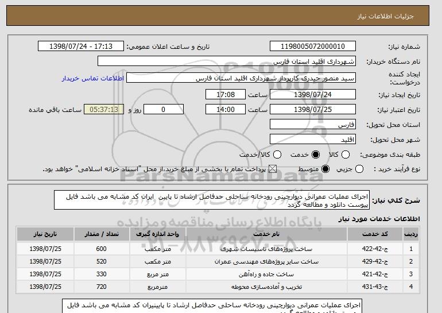Screen dimensions: 442x313
Task: Click the creation date field 1398/07/24
Action: tap(313, 94)
